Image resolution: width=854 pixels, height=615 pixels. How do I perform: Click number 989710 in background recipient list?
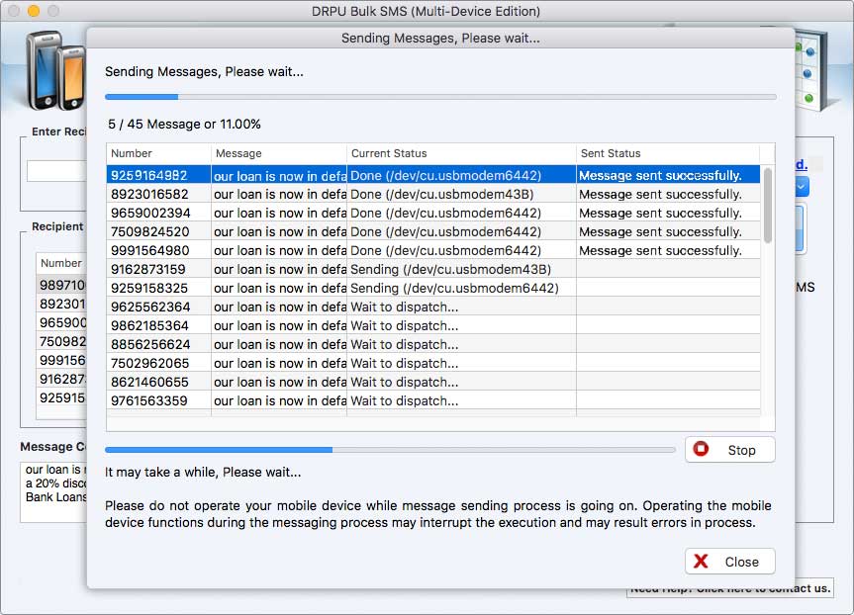pyautogui.click(x=62, y=285)
